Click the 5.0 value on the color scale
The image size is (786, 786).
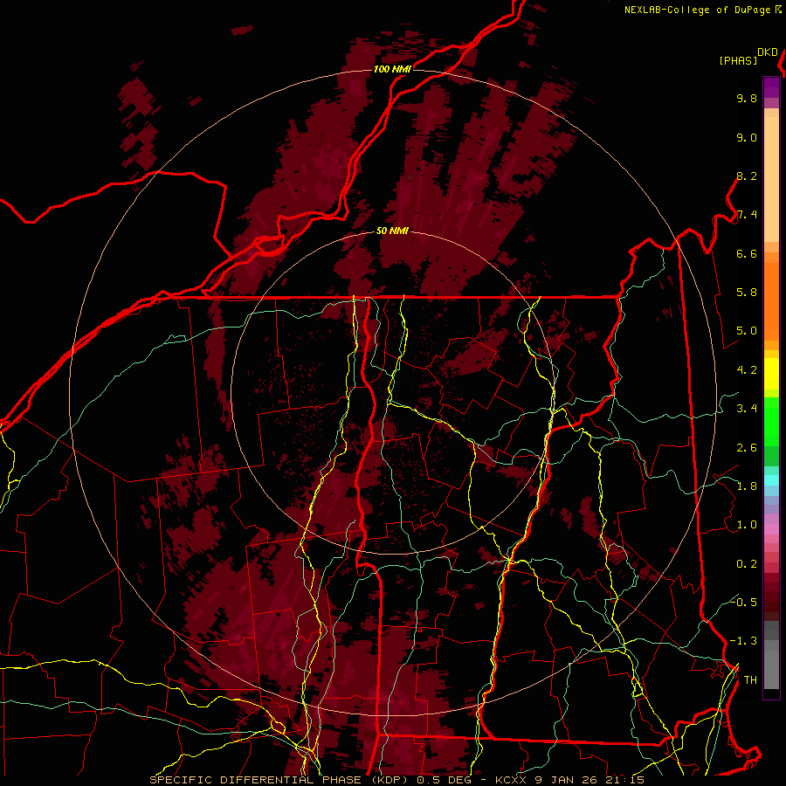(747, 331)
